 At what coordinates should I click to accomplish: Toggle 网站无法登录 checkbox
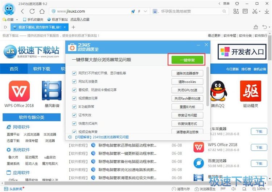tap(74, 81)
